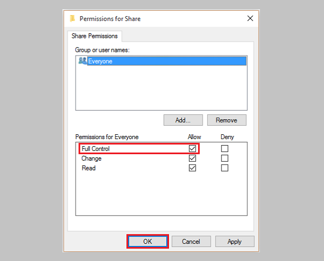The height and width of the screenshot is (261, 324).
Task: Click the Change permission label
Action: click(x=91, y=159)
